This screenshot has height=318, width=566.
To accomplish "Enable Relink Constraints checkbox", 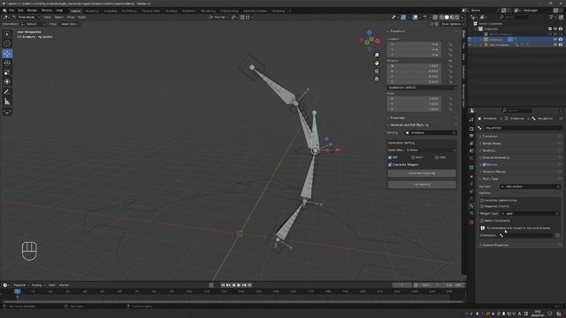I will tap(482, 221).
